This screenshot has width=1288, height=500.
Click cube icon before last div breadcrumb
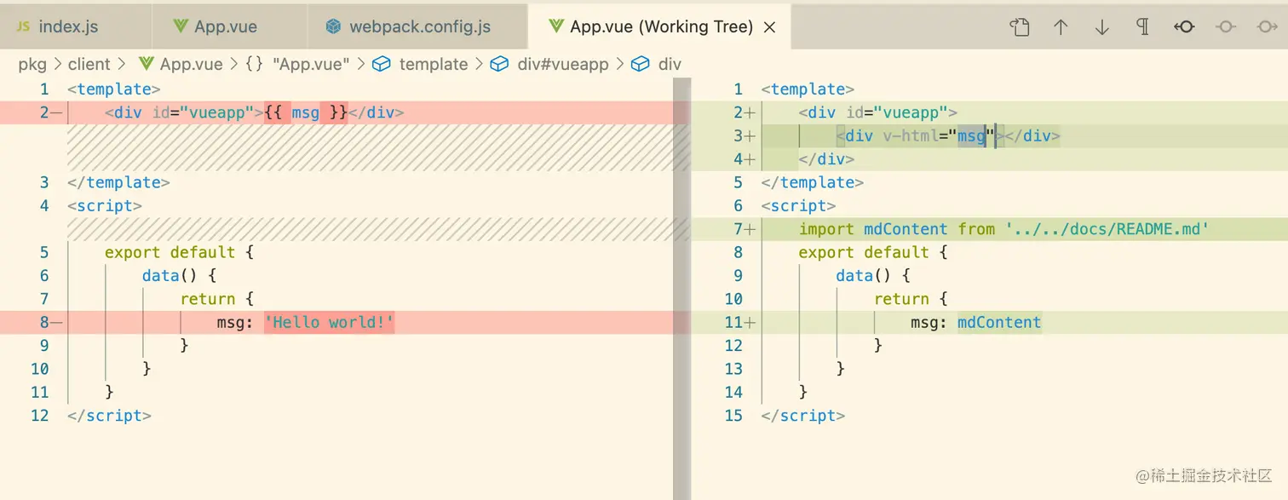641,64
